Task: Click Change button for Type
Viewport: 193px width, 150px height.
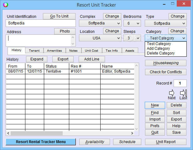Action: (177, 16)
